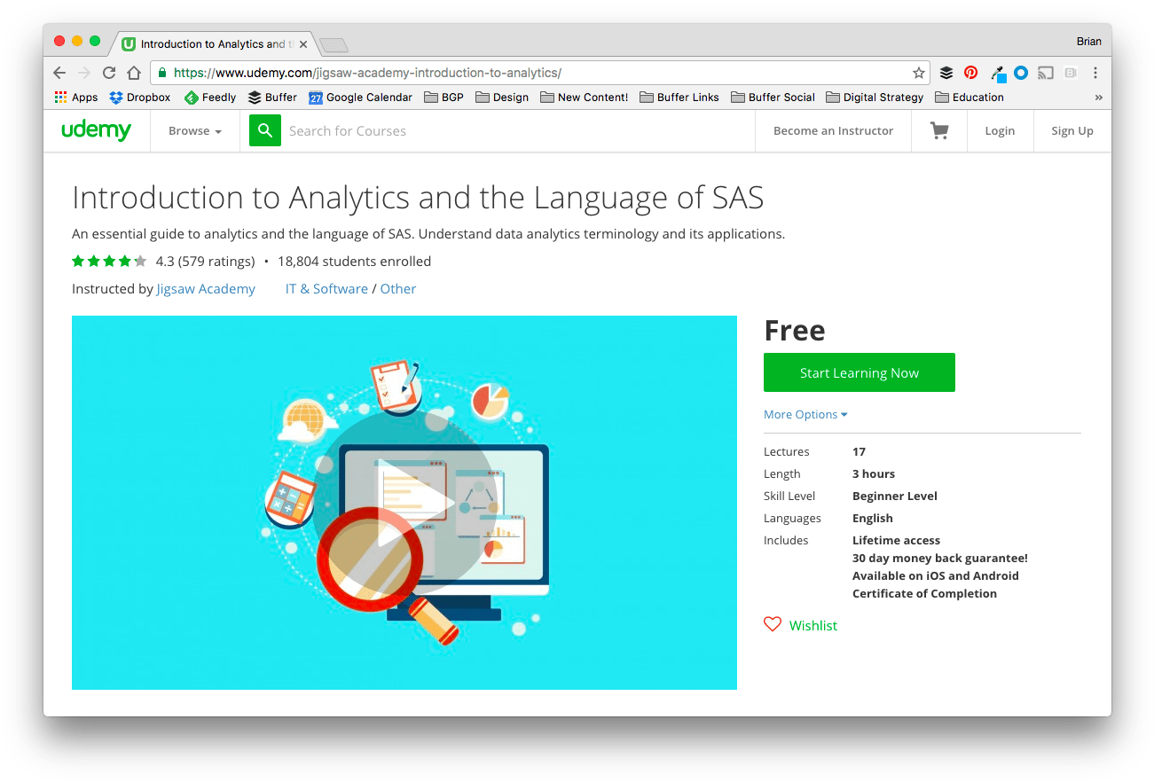Screen dimensions: 1154x782
Task: Open the Dropbox bookmark
Action: tap(140, 98)
